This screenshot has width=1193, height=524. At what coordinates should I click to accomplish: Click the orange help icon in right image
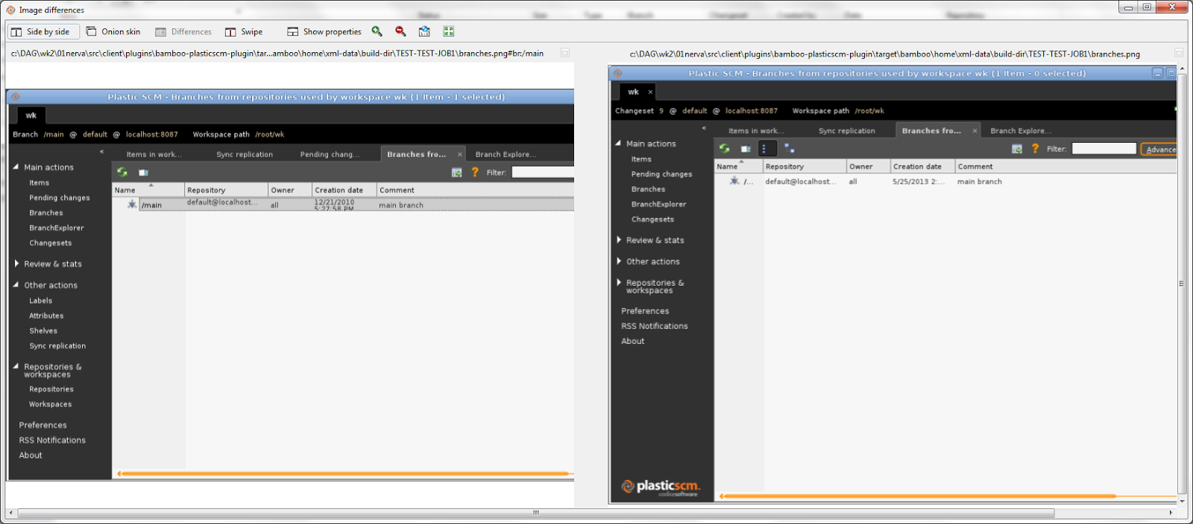pos(1035,149)
